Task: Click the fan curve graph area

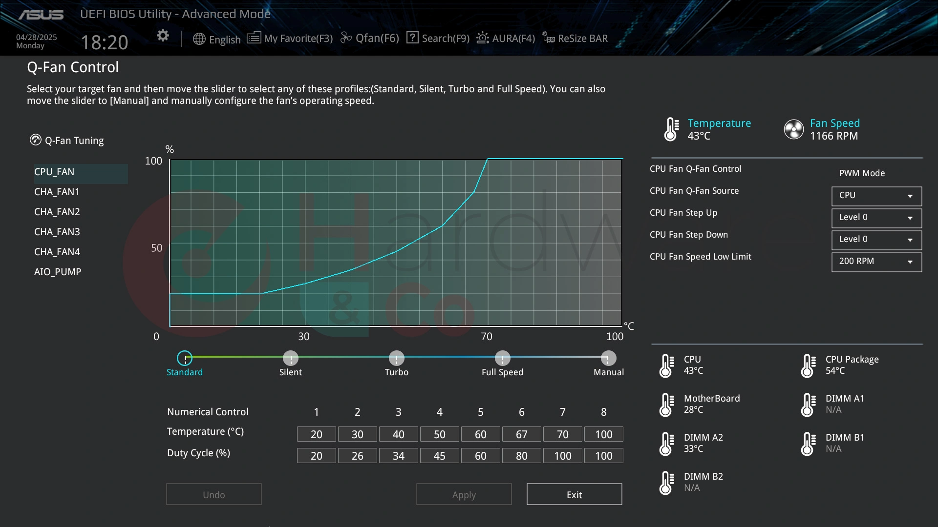Action: pos(396,243)
